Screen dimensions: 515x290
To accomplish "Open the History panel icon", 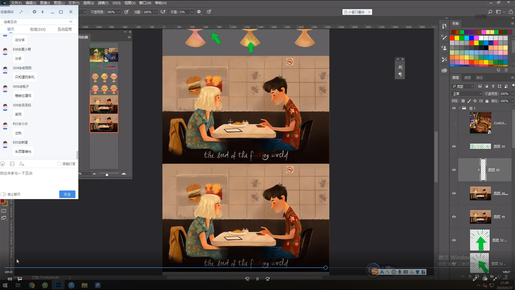I will click(x=444, y=26).
